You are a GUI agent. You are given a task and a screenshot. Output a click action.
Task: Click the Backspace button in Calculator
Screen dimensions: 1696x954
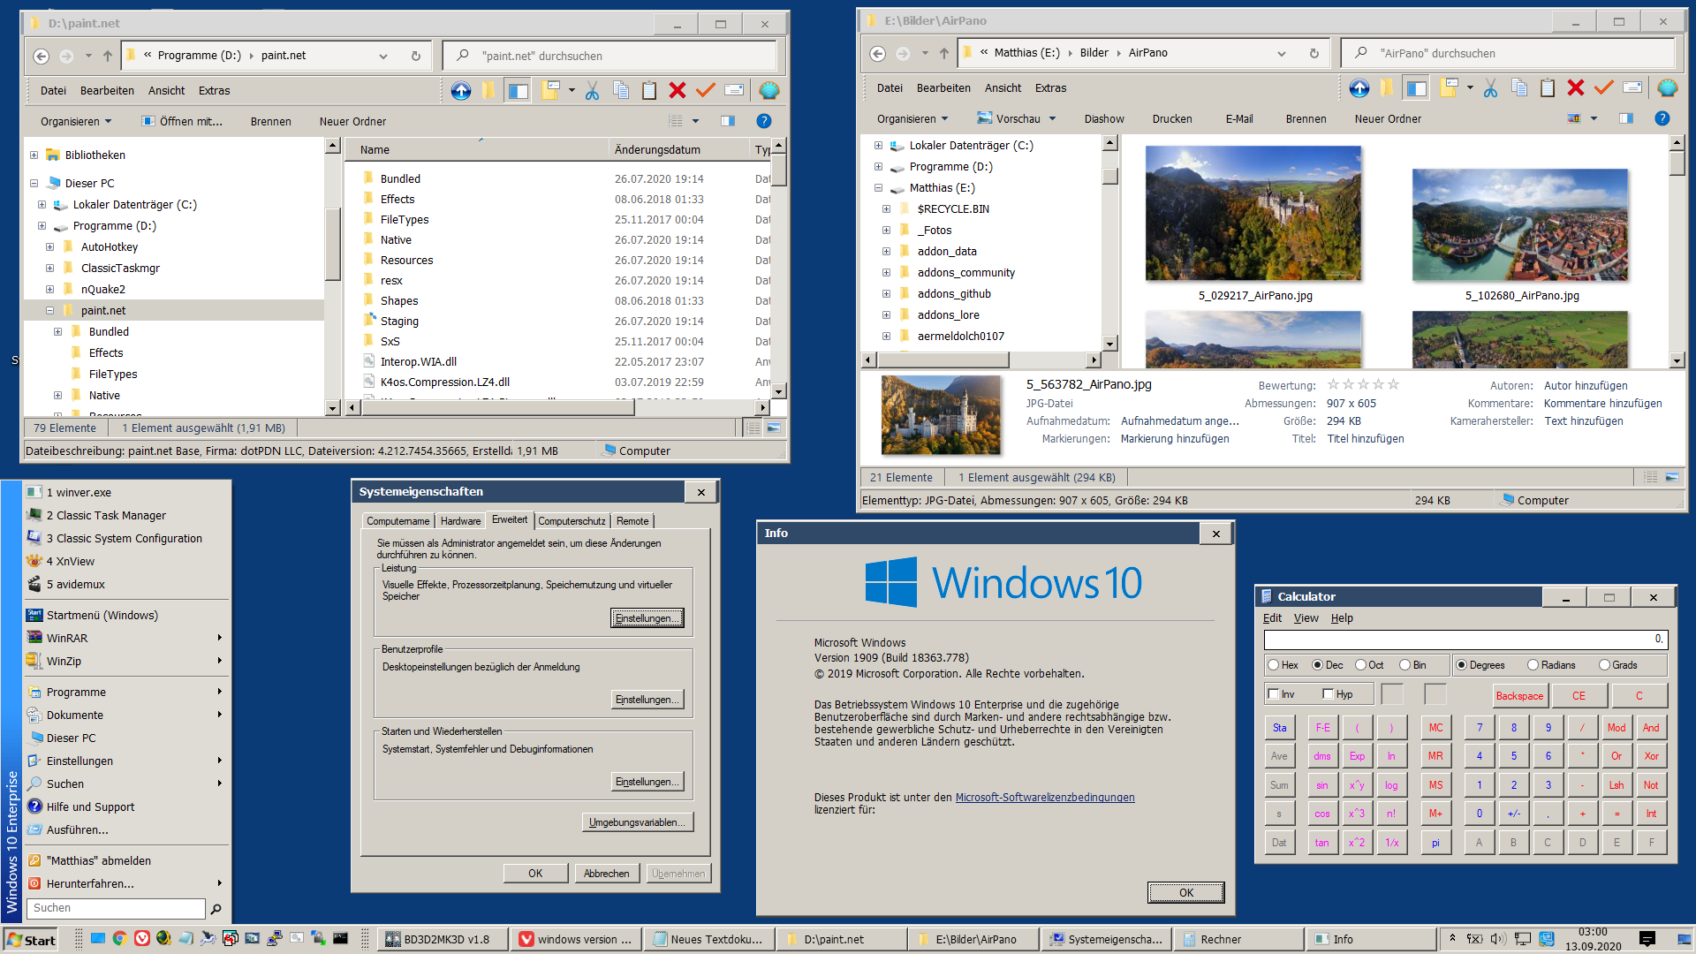1519,696
